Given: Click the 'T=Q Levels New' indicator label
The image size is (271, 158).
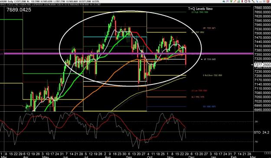Looking at the screenshot, I should click(x=200, y=9).
